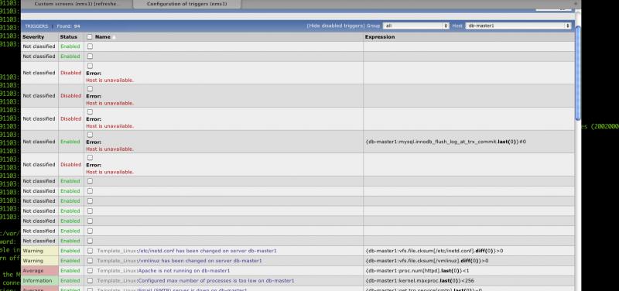This screenshot has width=619, height=291.
Task: Switch to Custom screens (nms1) tab
Action: click(77, 4)
